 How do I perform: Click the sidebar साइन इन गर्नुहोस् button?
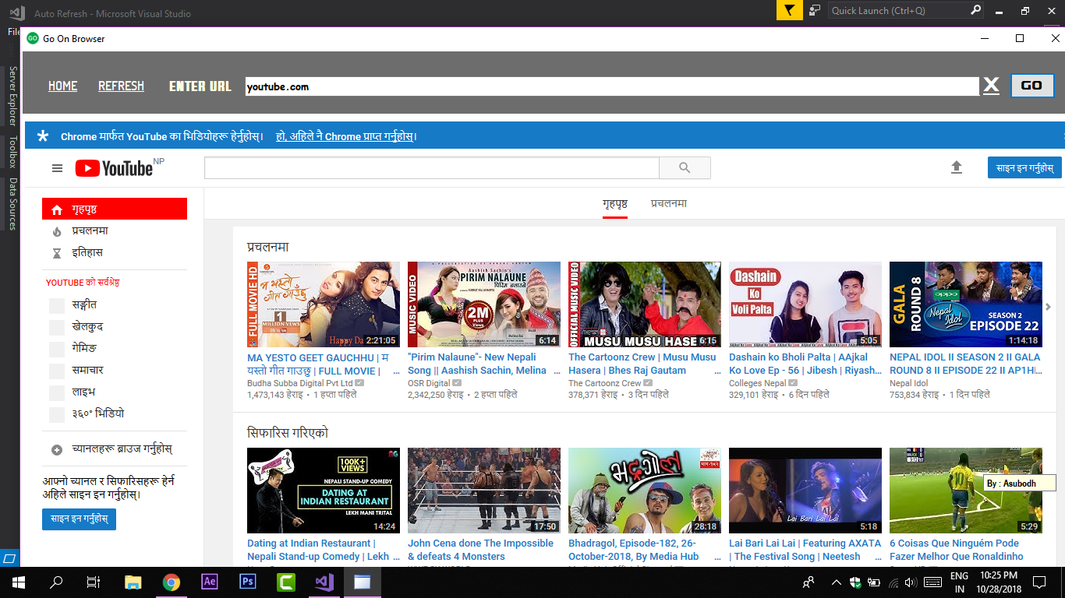point(79,519)
